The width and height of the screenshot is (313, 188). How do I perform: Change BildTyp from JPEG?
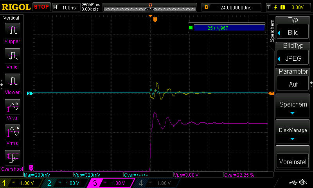293,54
